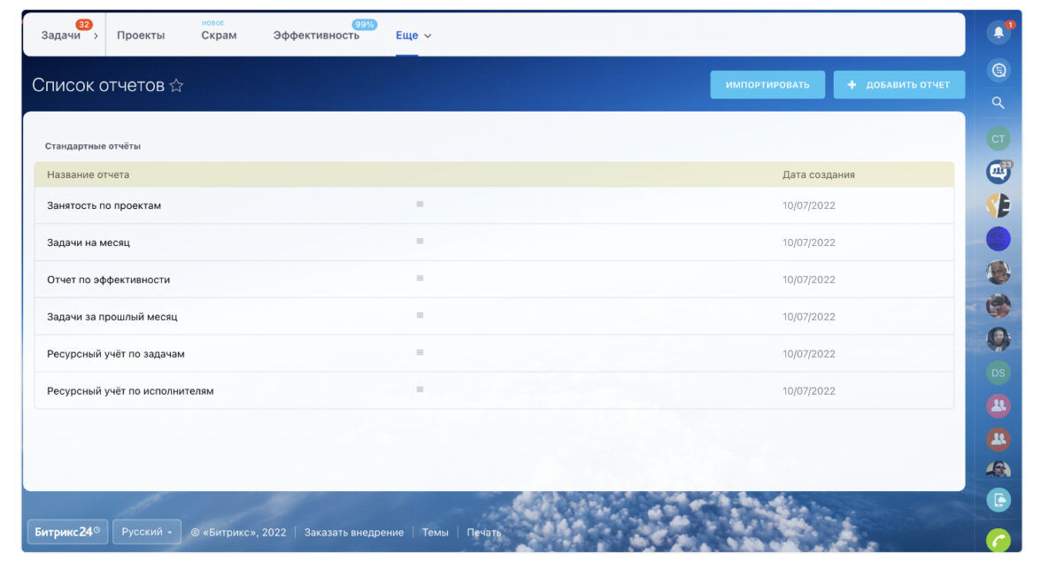Click the Добавить отчет button
This screenshot has width=1041, height=562.
[898, 85]
